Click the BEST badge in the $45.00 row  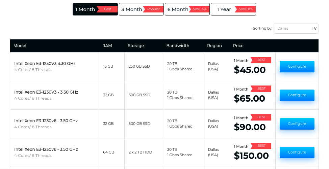(261, 60)
